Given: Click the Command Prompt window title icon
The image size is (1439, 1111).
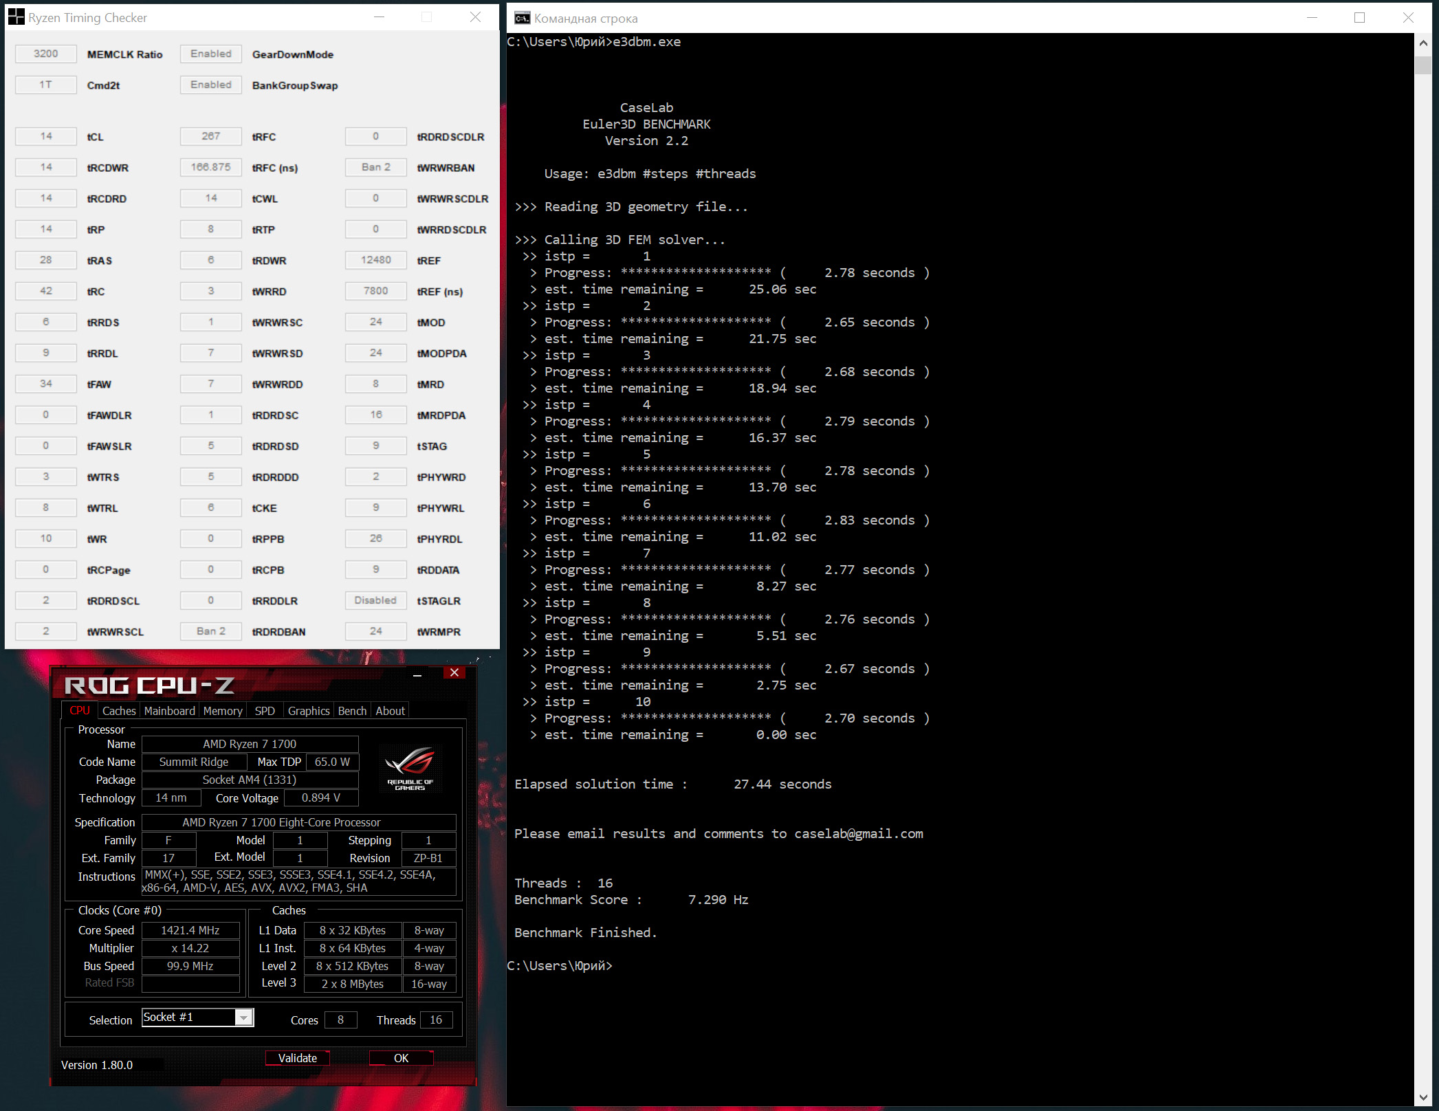Looking at the screenshot, I should 523,18.
